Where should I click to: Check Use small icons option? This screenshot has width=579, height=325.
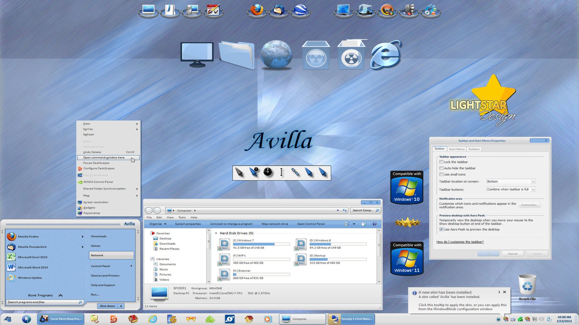tap(441, 174)
